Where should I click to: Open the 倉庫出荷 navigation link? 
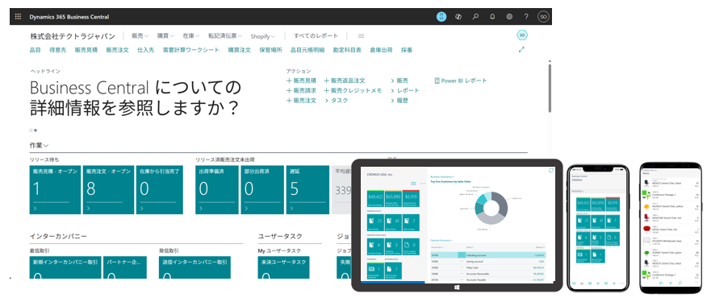(x=382, y=50)
